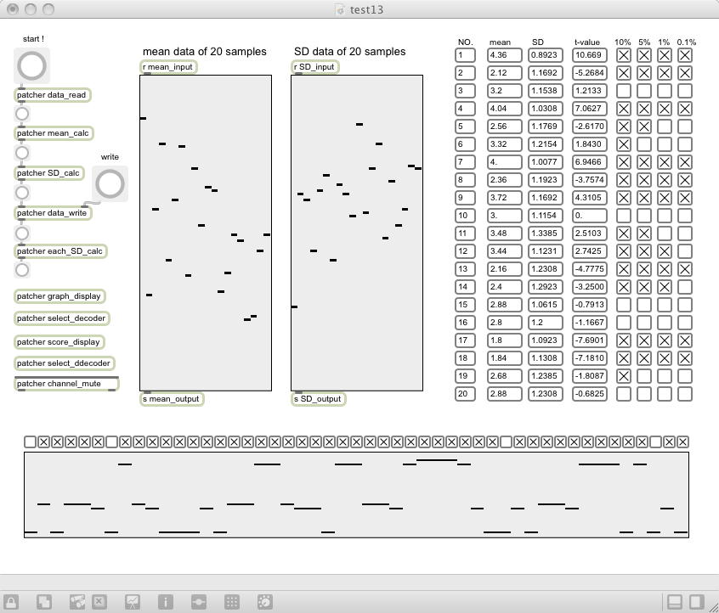Click small bang below patcher data_read
Image resolution: width=719 pixels, height=613 pixels.
[22, 114]
